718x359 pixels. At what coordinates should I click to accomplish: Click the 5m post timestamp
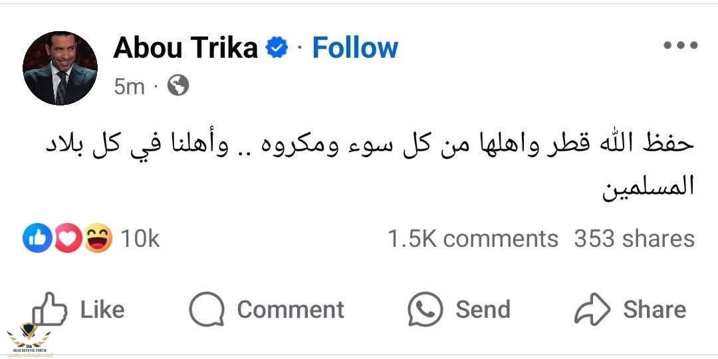(129, 86)
